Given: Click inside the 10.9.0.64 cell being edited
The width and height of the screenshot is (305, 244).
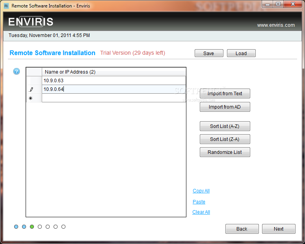Looking at the screenshot, I should pyautogui.click(x=114, y=89).
